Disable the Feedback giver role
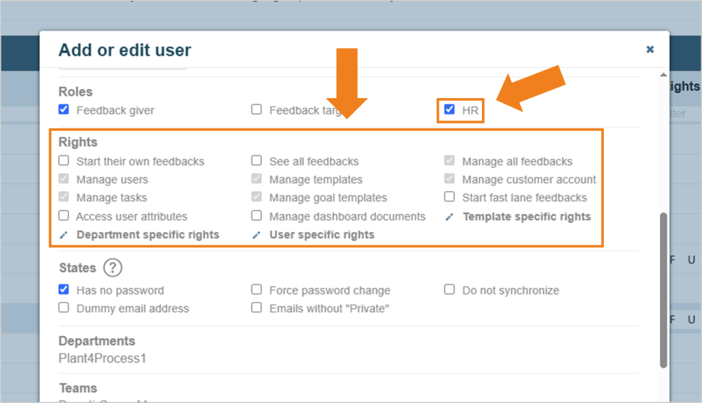This screenshot has width=702, height=403. [x=64, y=109]
